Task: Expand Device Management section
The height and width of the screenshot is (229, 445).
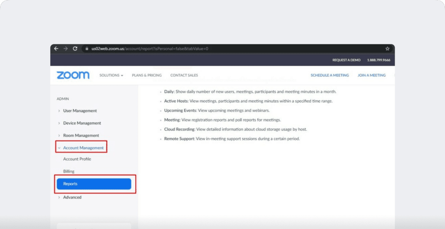Action: pyautogui.click(x=79, y=123)
